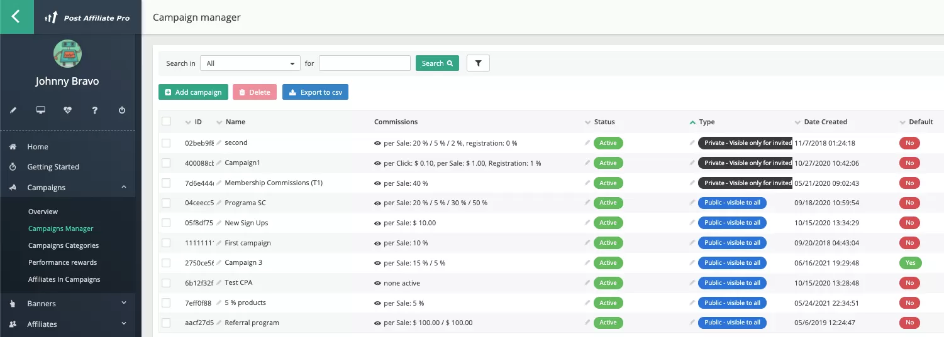Select the checkbox for Test CPA row
The height and width of the screenshot is (337, 944).
(166, 283)
